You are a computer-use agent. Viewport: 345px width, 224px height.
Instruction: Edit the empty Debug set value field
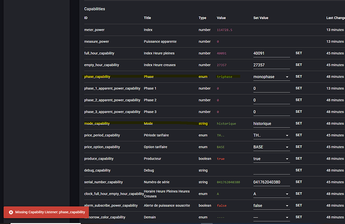271,170
